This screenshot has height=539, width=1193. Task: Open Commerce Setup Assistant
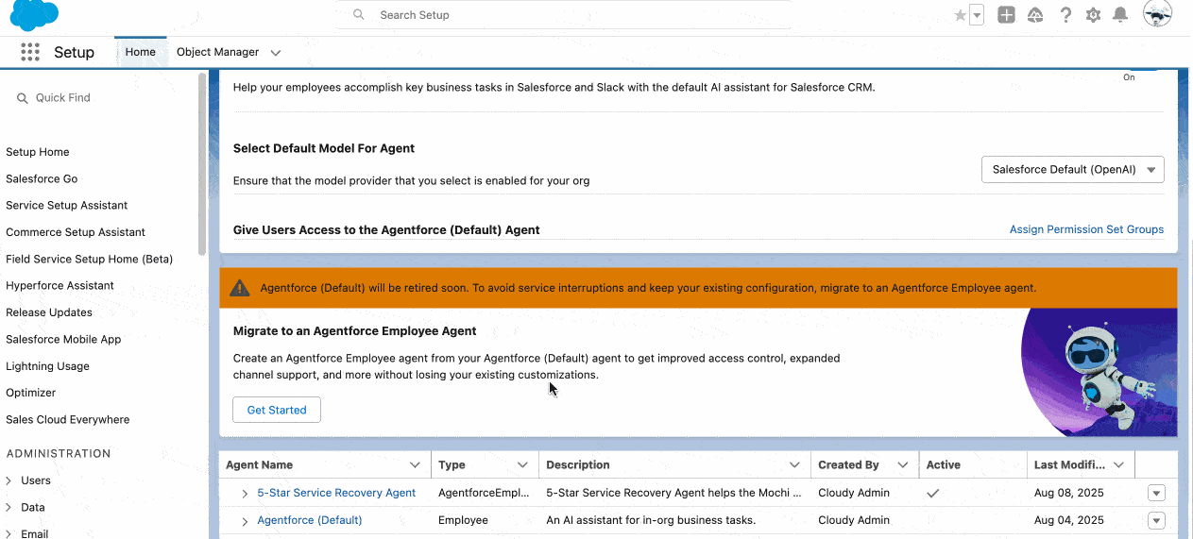click(76, 232)
